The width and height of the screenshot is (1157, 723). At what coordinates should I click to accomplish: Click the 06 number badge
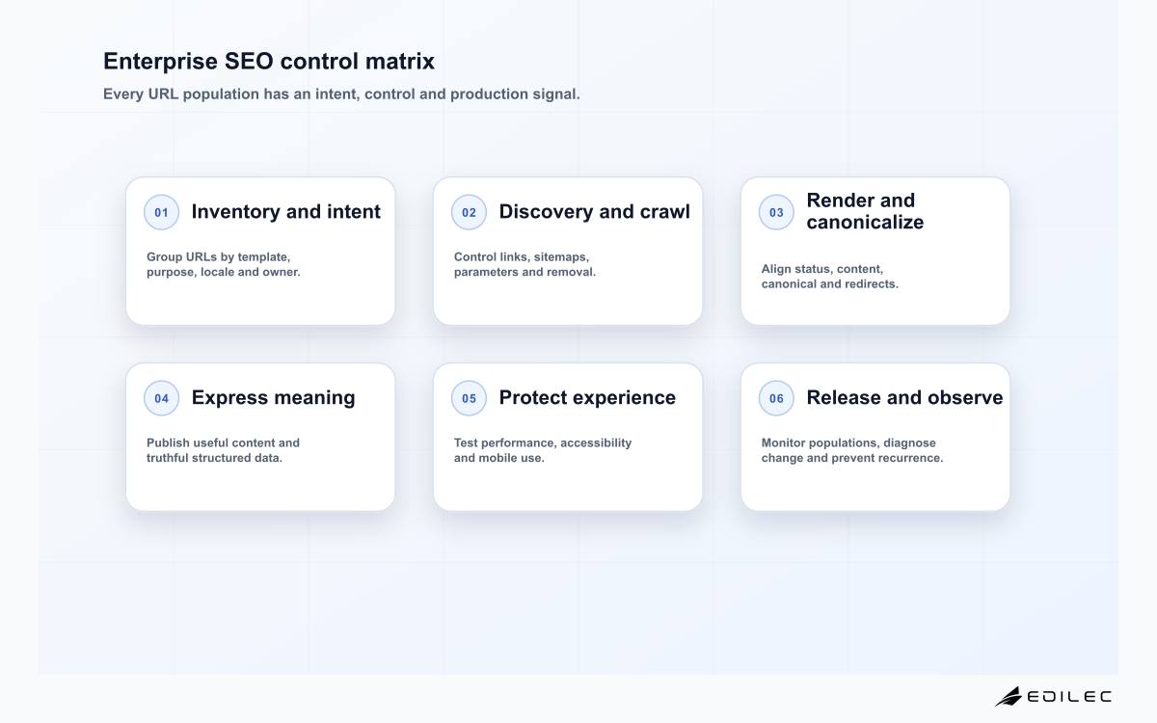[776, 398]
